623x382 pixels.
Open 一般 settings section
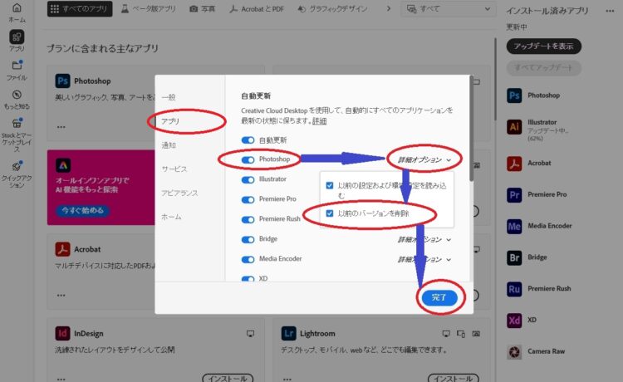(169, 97)
